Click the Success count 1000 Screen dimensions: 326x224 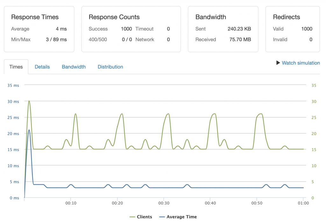[x=126, y=29]
